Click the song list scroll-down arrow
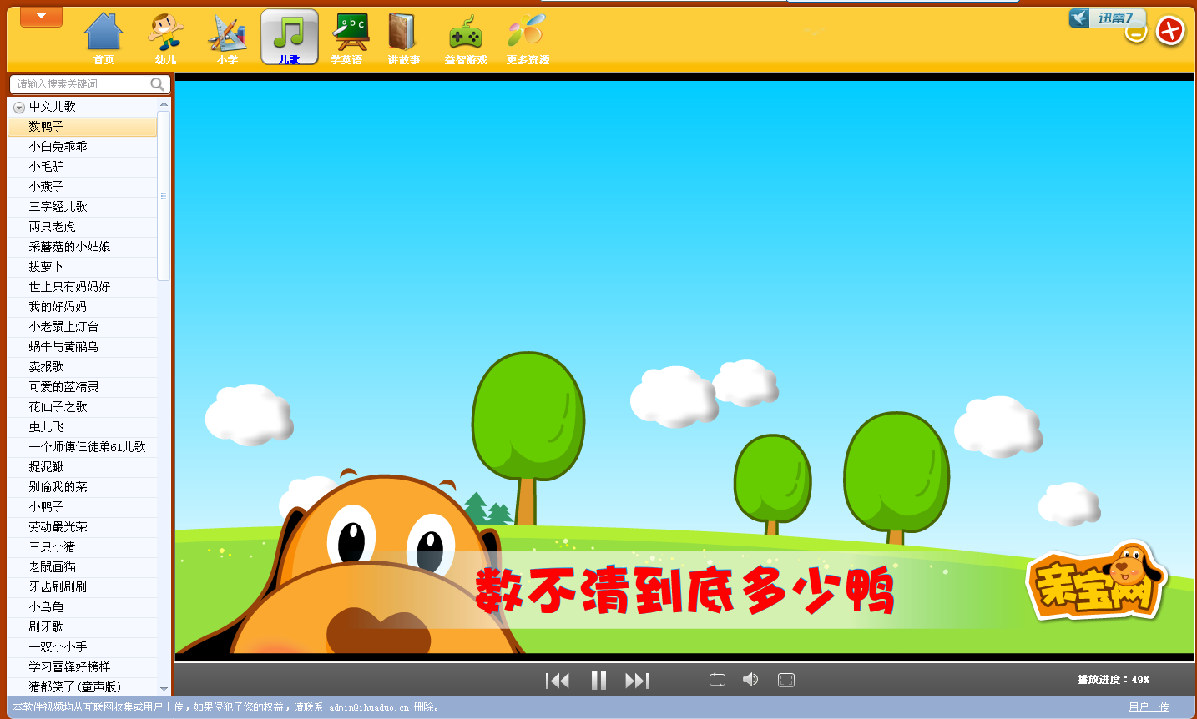This screenshot has width=1197, height=719. click(164, 689)
